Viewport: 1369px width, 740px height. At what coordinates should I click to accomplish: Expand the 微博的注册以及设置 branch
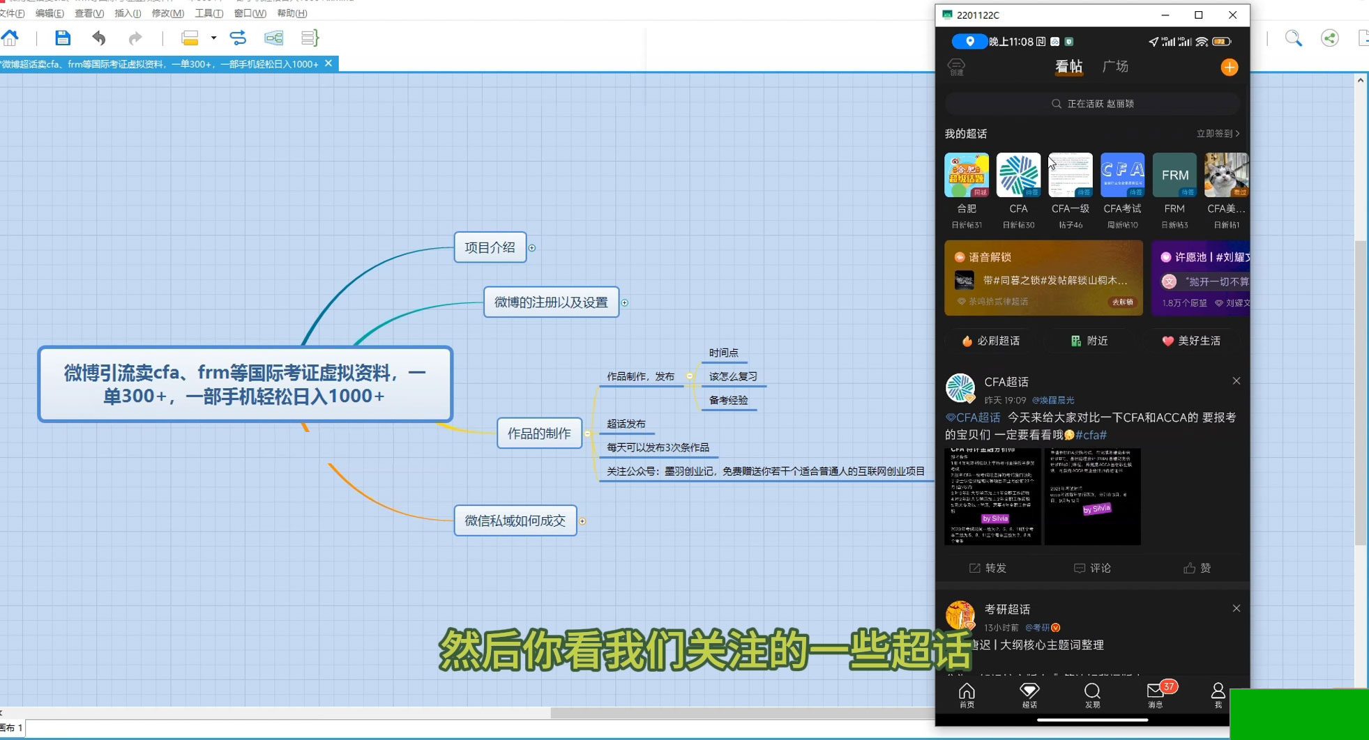pyautogui.click(x=625, y=302)
